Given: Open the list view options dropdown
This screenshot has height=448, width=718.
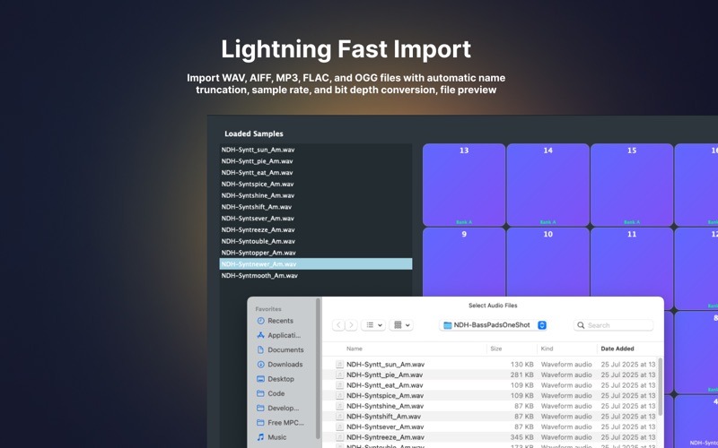Looking at the screenshot, I should pyautogui.click(x=372, y=325).
